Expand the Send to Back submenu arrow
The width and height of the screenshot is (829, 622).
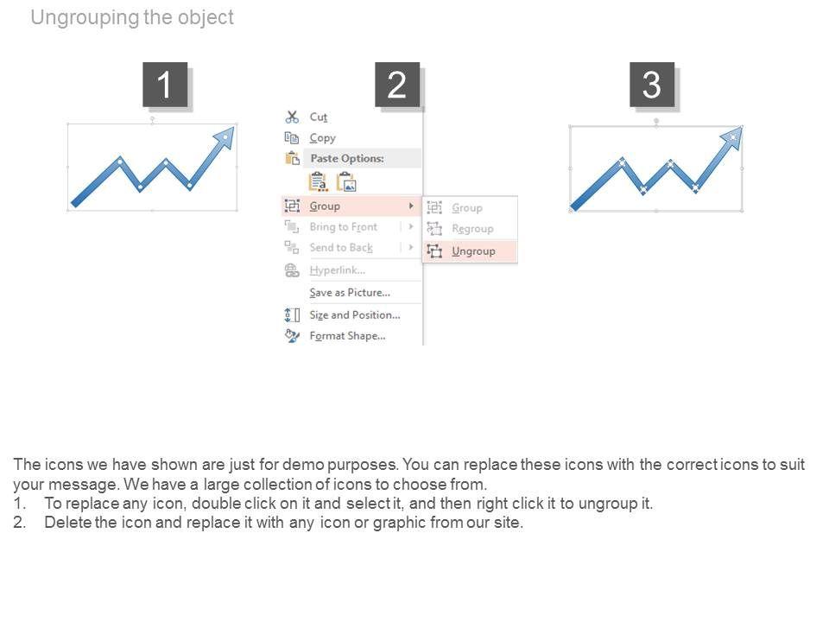[411, 247]
